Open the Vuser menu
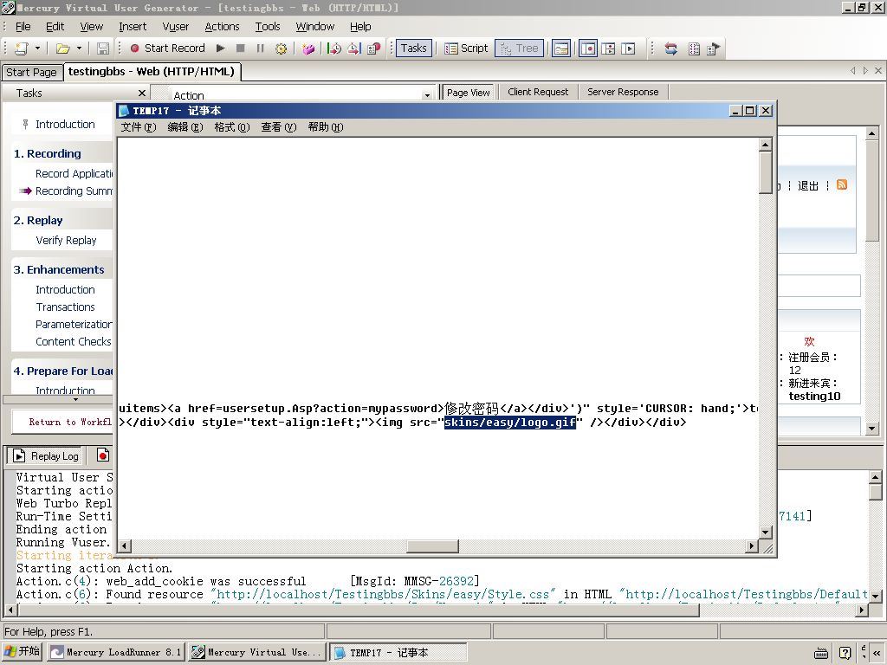Image resolution: width=887 pixels, height=665 pixels. [175, 27]
